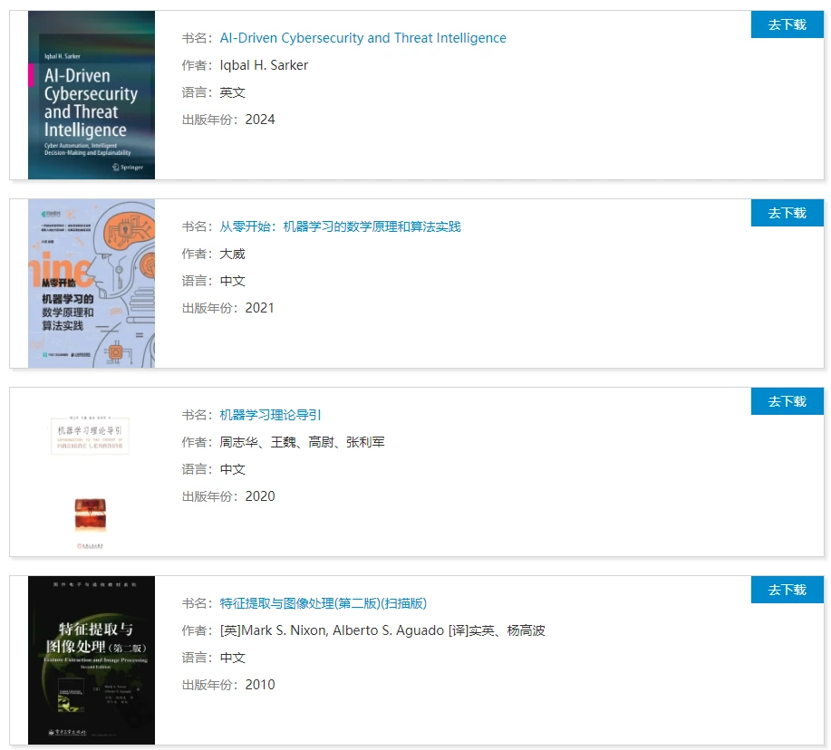831x750 pixels.
Task: Click 去下载 for 特征提取与图像处理 book
Action: click(787, 590)
